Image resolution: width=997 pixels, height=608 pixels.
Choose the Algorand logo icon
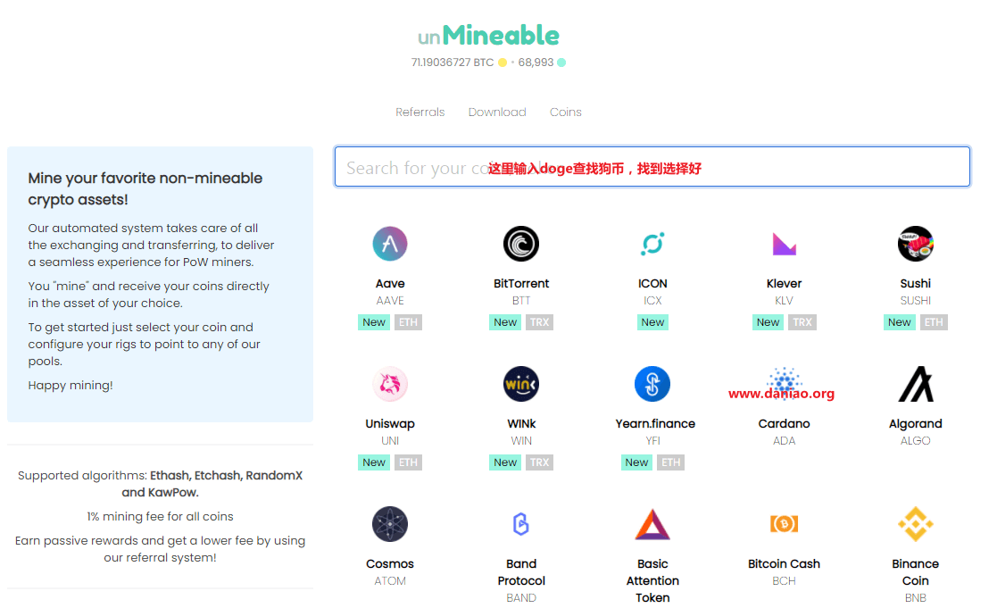coord(915,384)
